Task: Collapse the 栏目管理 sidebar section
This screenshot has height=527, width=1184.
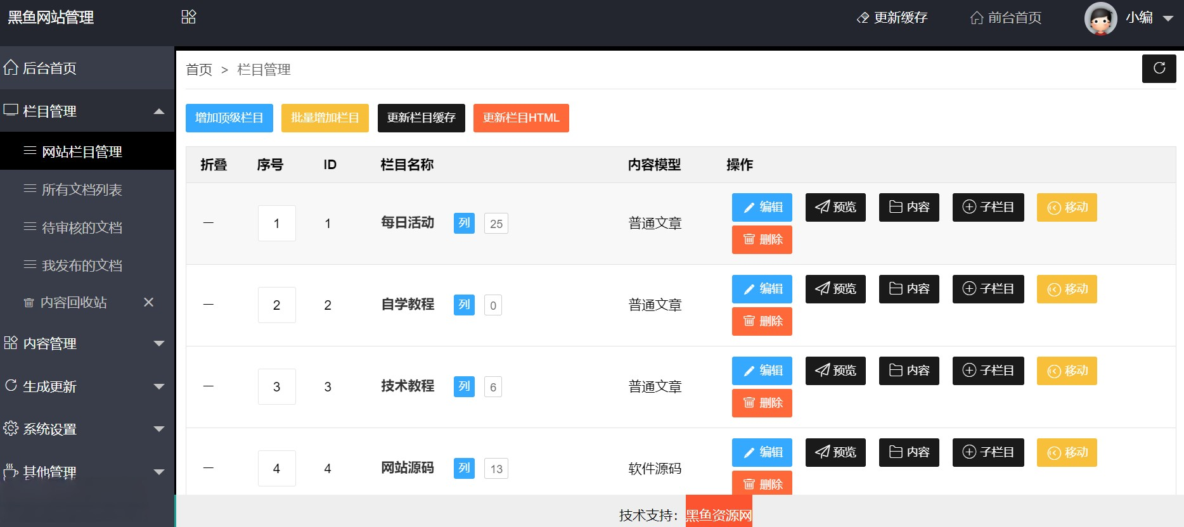Action: [x=159, y=111]
